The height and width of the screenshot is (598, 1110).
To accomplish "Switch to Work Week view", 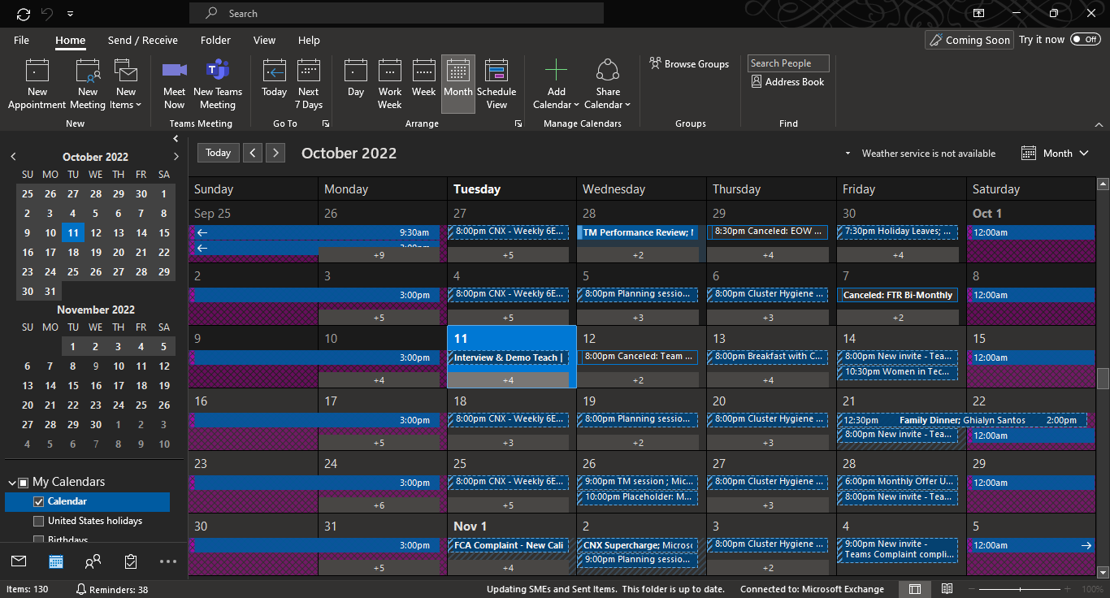I will coord(390,84).
